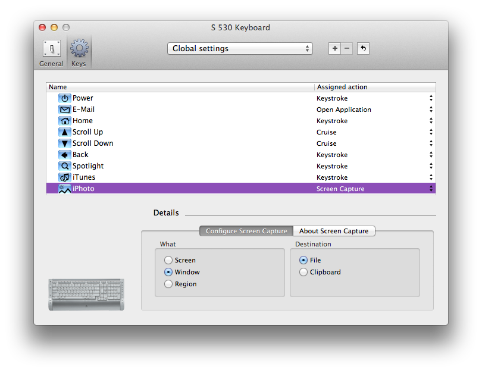The image size is (482, 372).
Task: Select the Screen capture option
Action: tap(168, 260)
